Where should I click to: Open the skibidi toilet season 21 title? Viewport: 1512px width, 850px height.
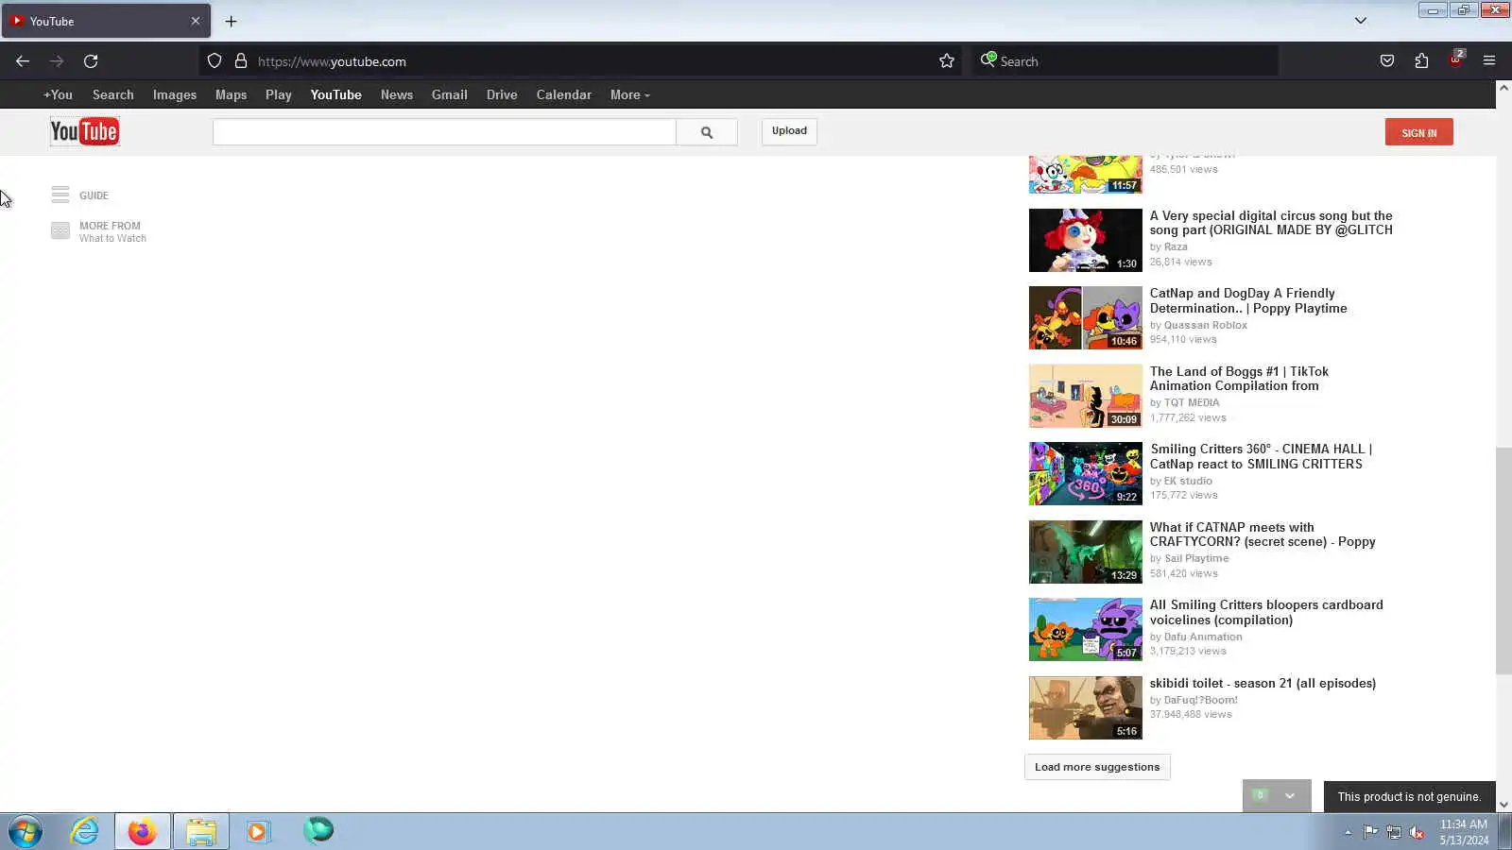click(x=1263, y=683)
